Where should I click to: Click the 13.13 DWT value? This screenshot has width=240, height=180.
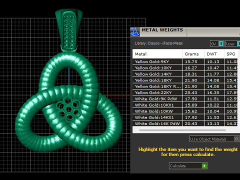click(213, 123)
